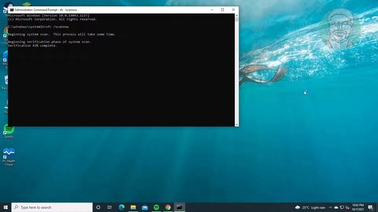This screenshot has width=378, height=212.
Task: Maximize the Command Prompt window
Action: click(x=223, y=10)
